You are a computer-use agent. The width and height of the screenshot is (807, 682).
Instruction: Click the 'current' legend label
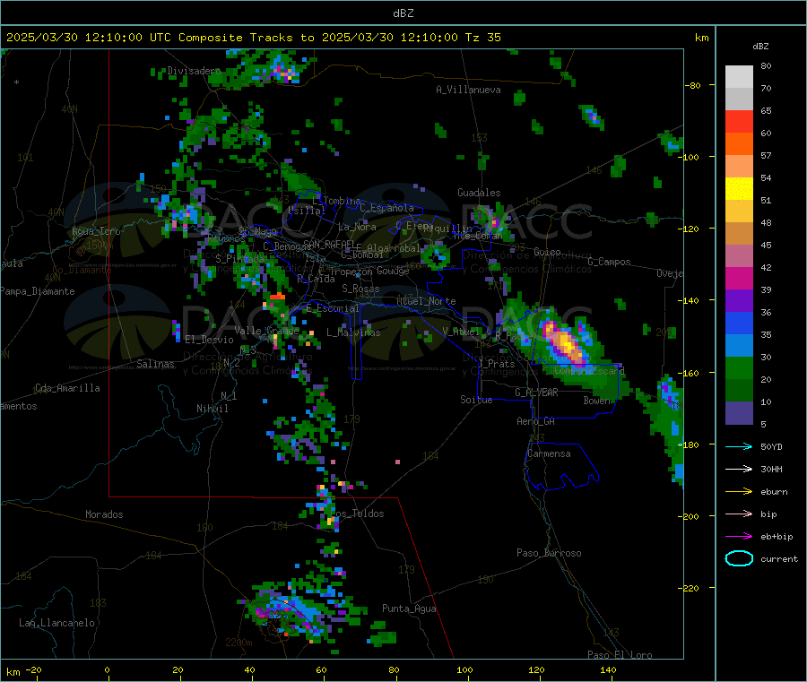(x=779, y=558)
